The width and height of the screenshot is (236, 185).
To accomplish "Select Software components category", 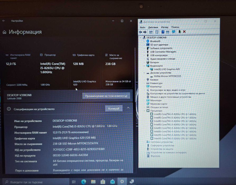I will (x=161, y=48).
